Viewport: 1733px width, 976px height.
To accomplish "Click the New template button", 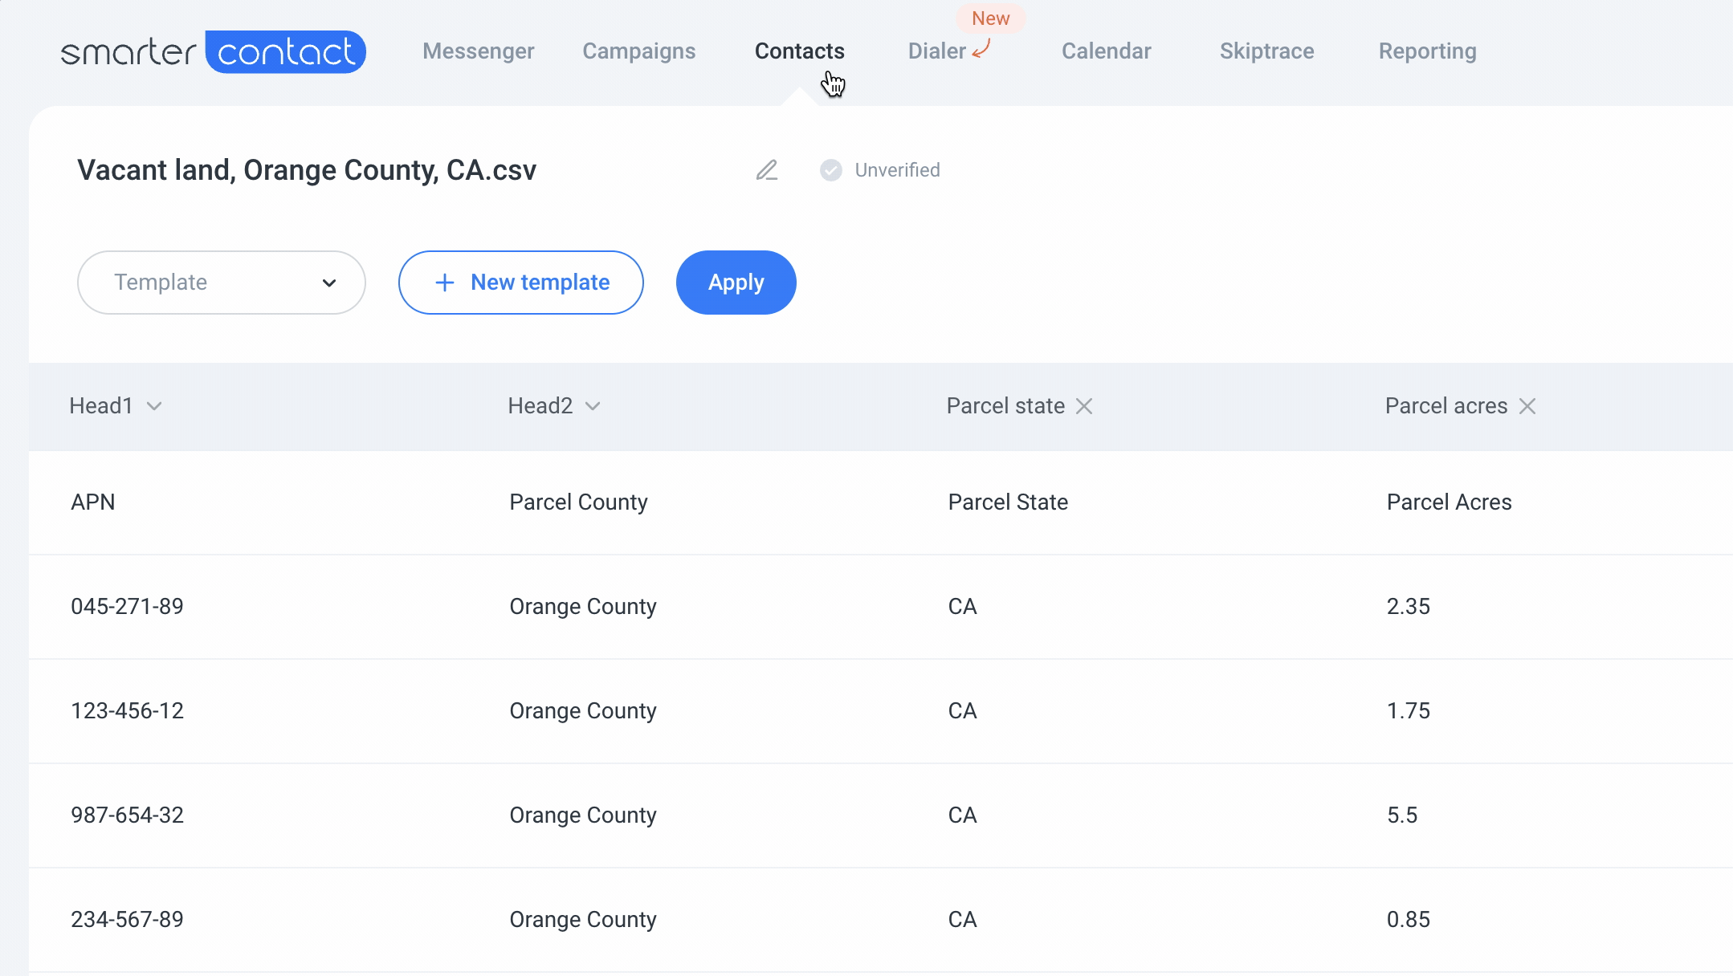I will coord(520,283).
